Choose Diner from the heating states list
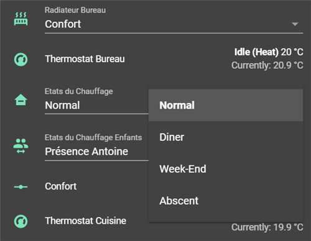The width and height of the screenshot is (311, 241). [226, 137]
